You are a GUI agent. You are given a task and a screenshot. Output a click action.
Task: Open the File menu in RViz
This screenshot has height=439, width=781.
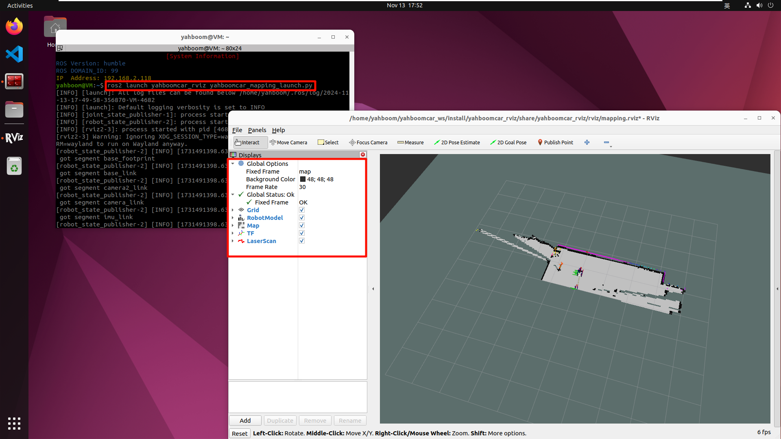click(237, 130)
